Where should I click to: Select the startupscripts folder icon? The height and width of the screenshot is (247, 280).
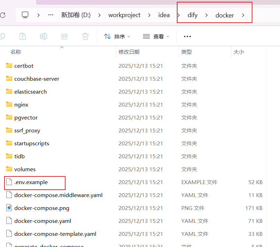point(9,143)
